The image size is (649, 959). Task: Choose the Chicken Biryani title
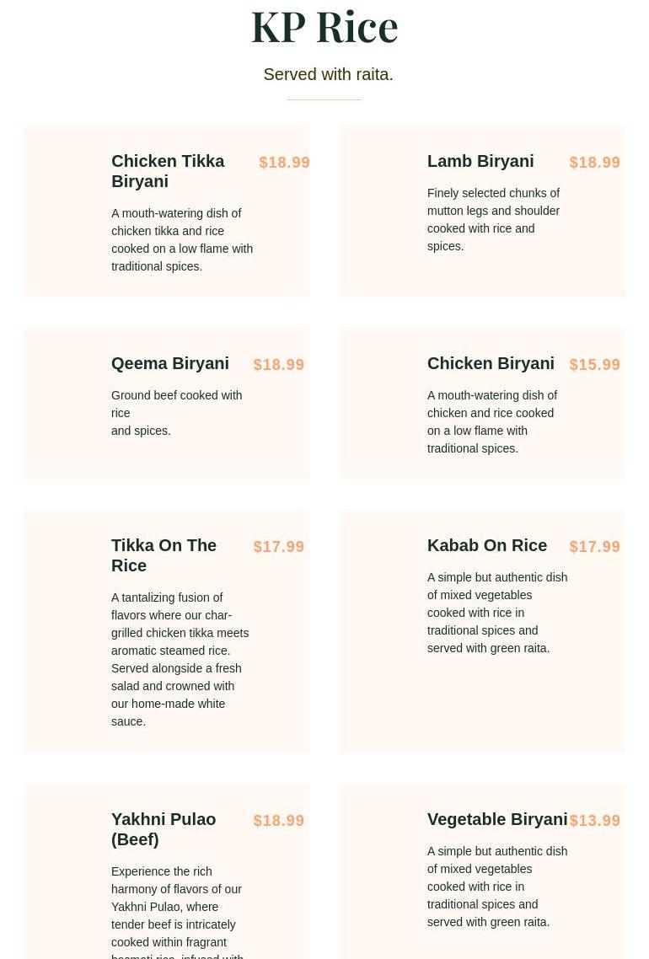click(491, 363)
